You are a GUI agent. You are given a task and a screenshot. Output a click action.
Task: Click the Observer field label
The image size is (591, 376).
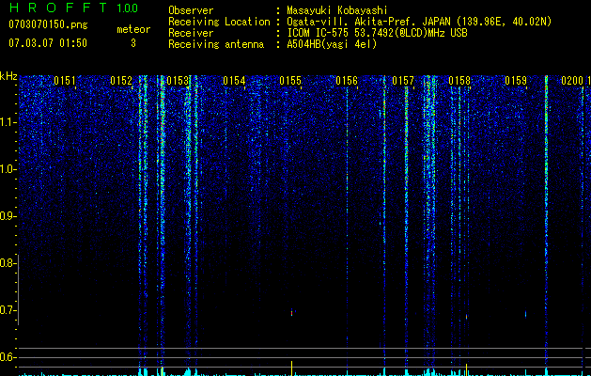click(191, 10)
